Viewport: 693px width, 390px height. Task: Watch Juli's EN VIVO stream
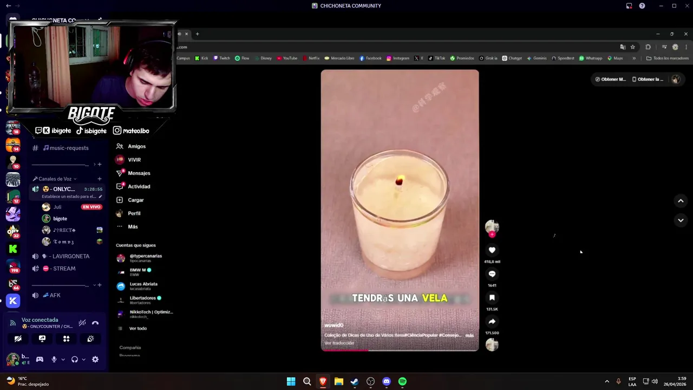pos(91,207)
